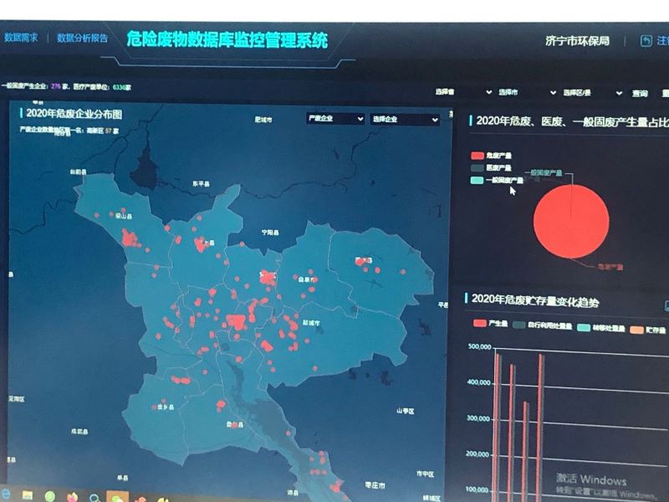This screenshot has height=502, width=669.
Task: Toggle the 自行利用处置量 series in the legend
Action: [x=542, y=325]
